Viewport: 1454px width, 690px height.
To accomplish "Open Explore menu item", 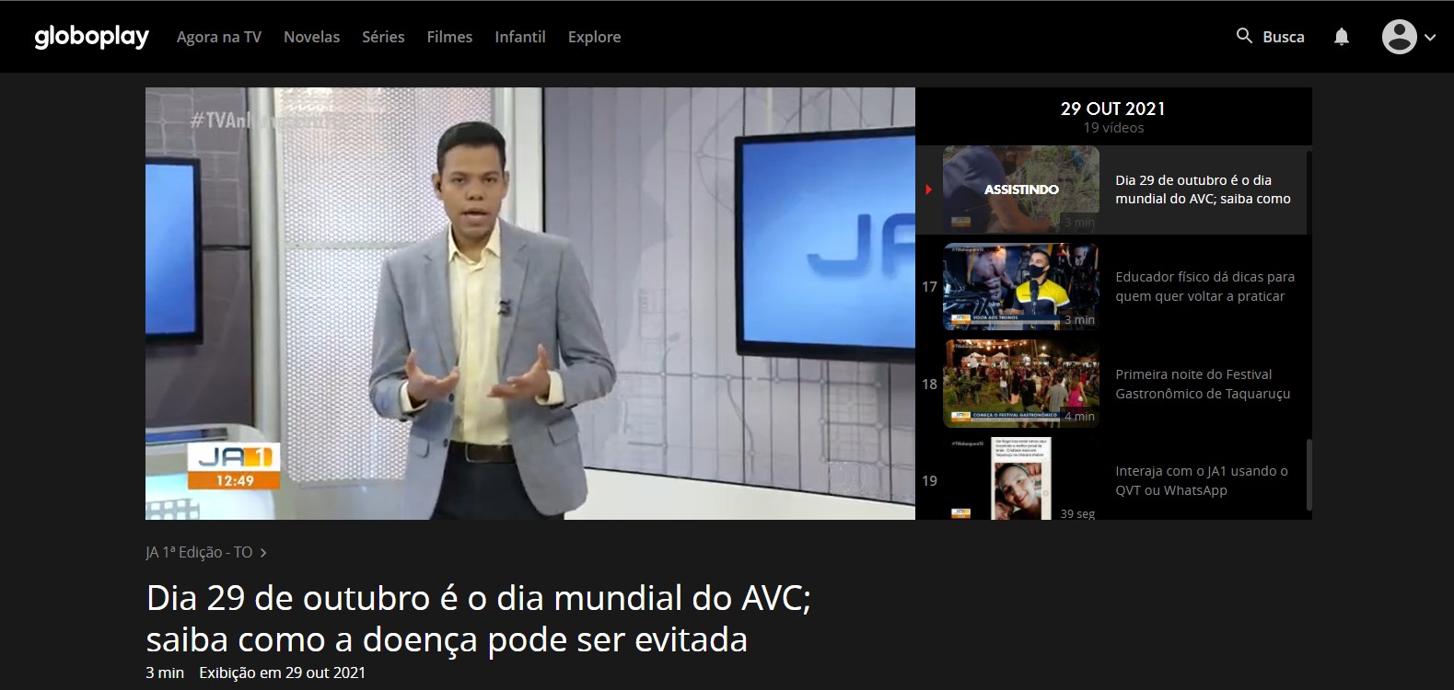I will [594, 37].
